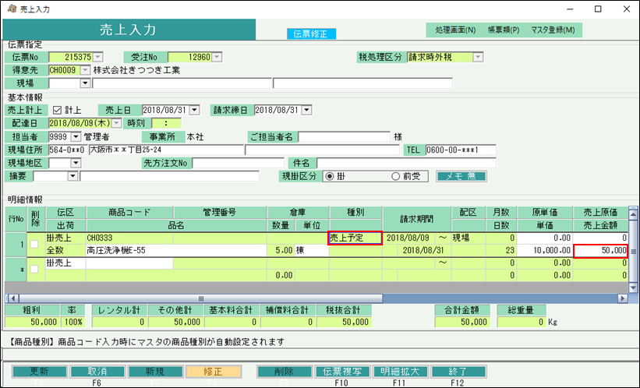The width and height of the screenshot is (640, 388).
Task: Click the right arrow of horizontal scrollbar
Action: (x=622, y=298)
